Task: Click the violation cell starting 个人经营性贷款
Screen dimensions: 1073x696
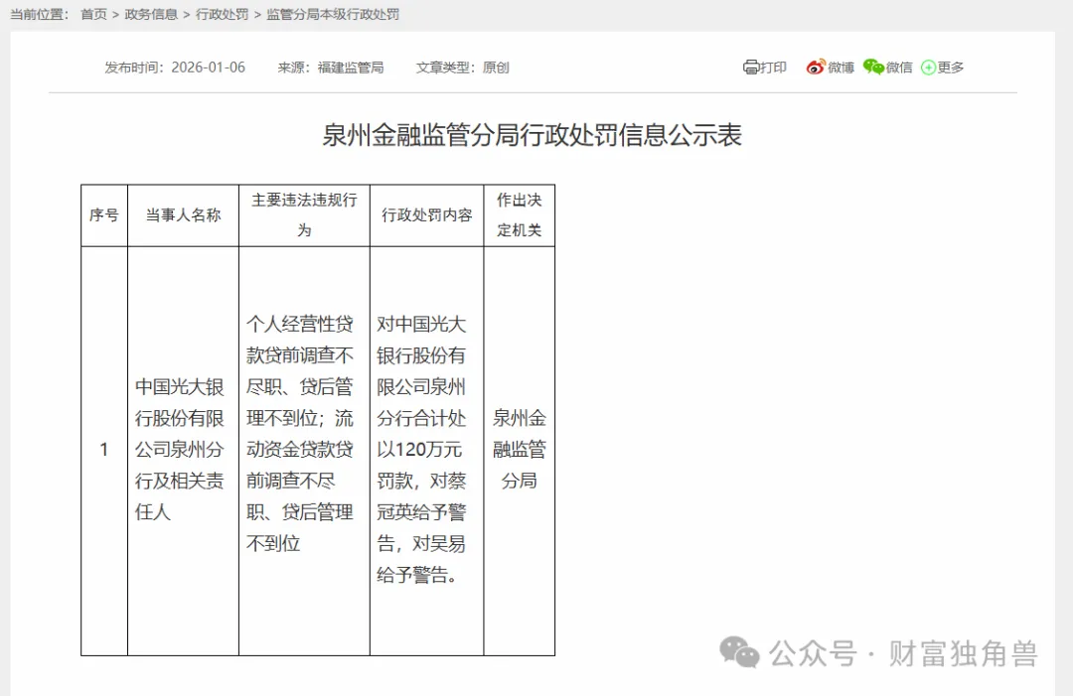Action: tap(305, 451)
